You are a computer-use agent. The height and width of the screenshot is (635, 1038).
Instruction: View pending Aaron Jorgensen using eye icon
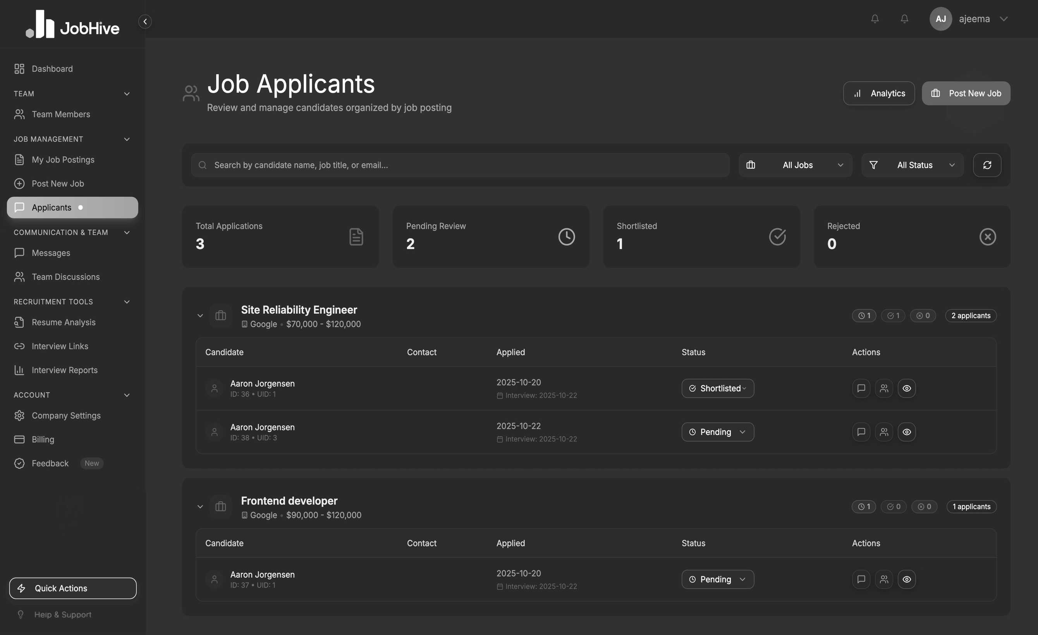pos(907,432)
